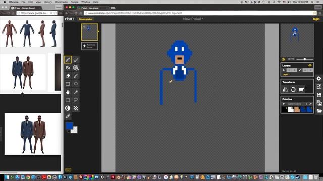Open four-spies image in Google window

click(x=30, y=33)
